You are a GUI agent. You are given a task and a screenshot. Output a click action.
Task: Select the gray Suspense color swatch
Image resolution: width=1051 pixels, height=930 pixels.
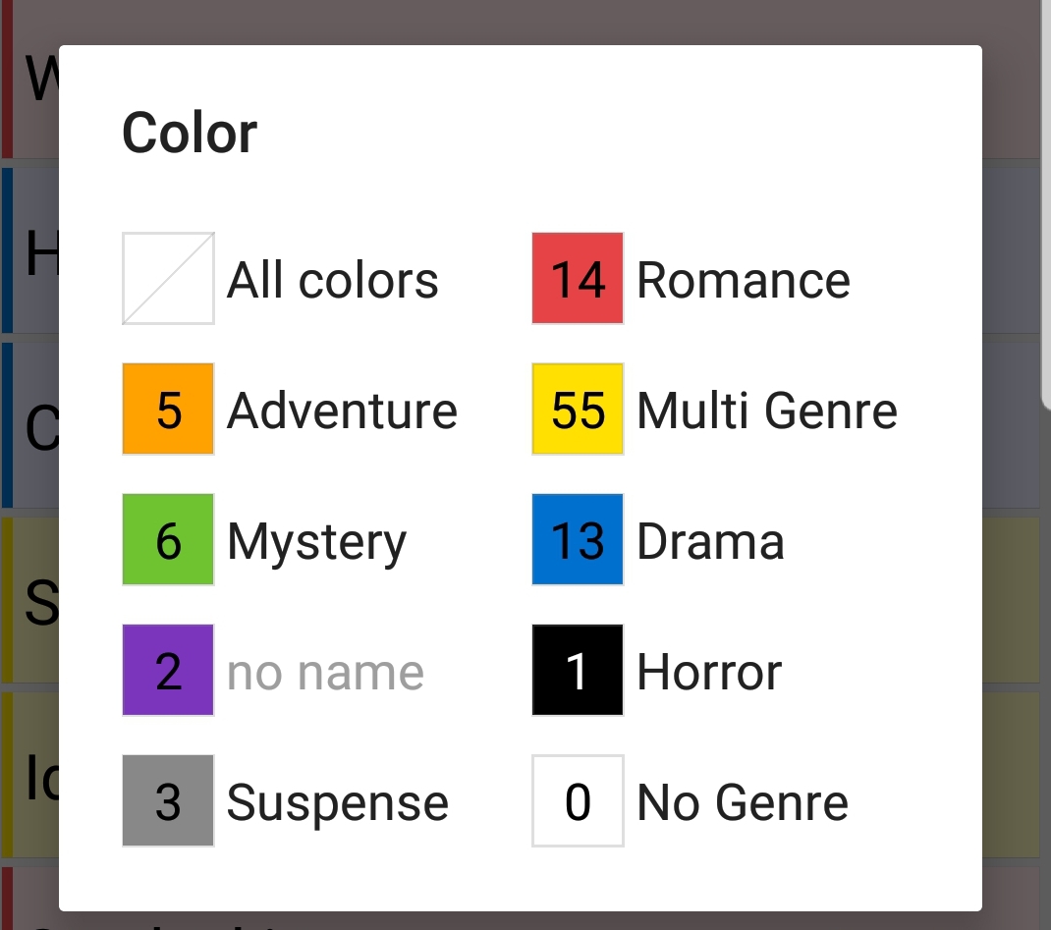point(168,800)
